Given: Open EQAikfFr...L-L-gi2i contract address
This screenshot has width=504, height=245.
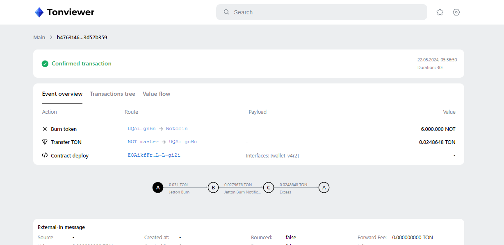Looking at the screenshot, I should tap(154, 155).
